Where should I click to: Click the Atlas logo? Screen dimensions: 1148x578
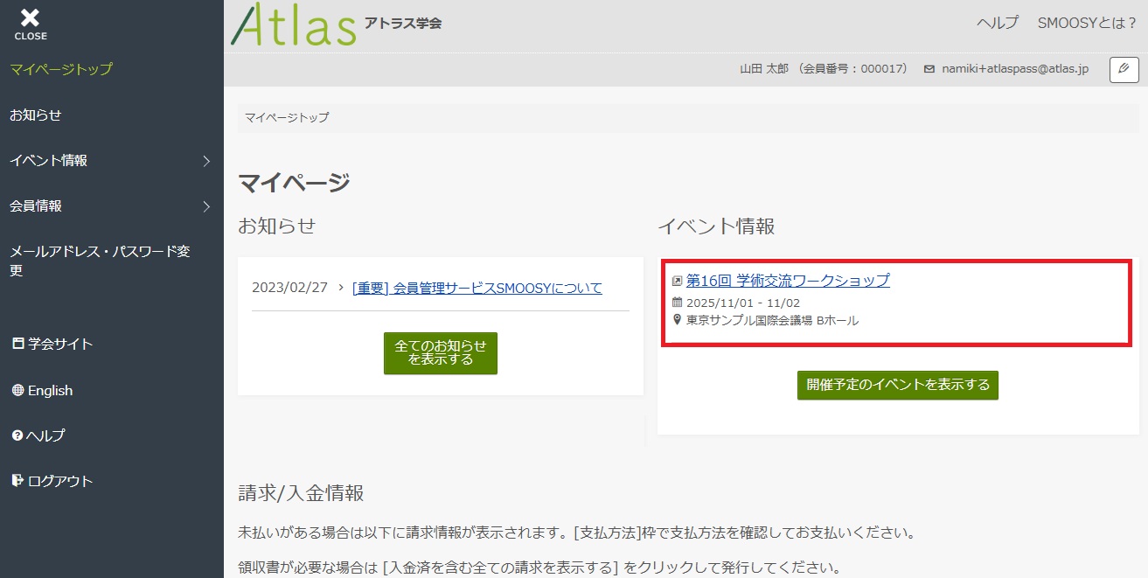(x=294, y=24)
